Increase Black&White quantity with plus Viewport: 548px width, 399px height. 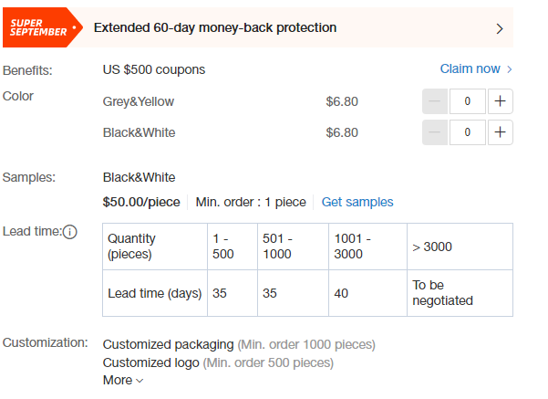(500, 132)
